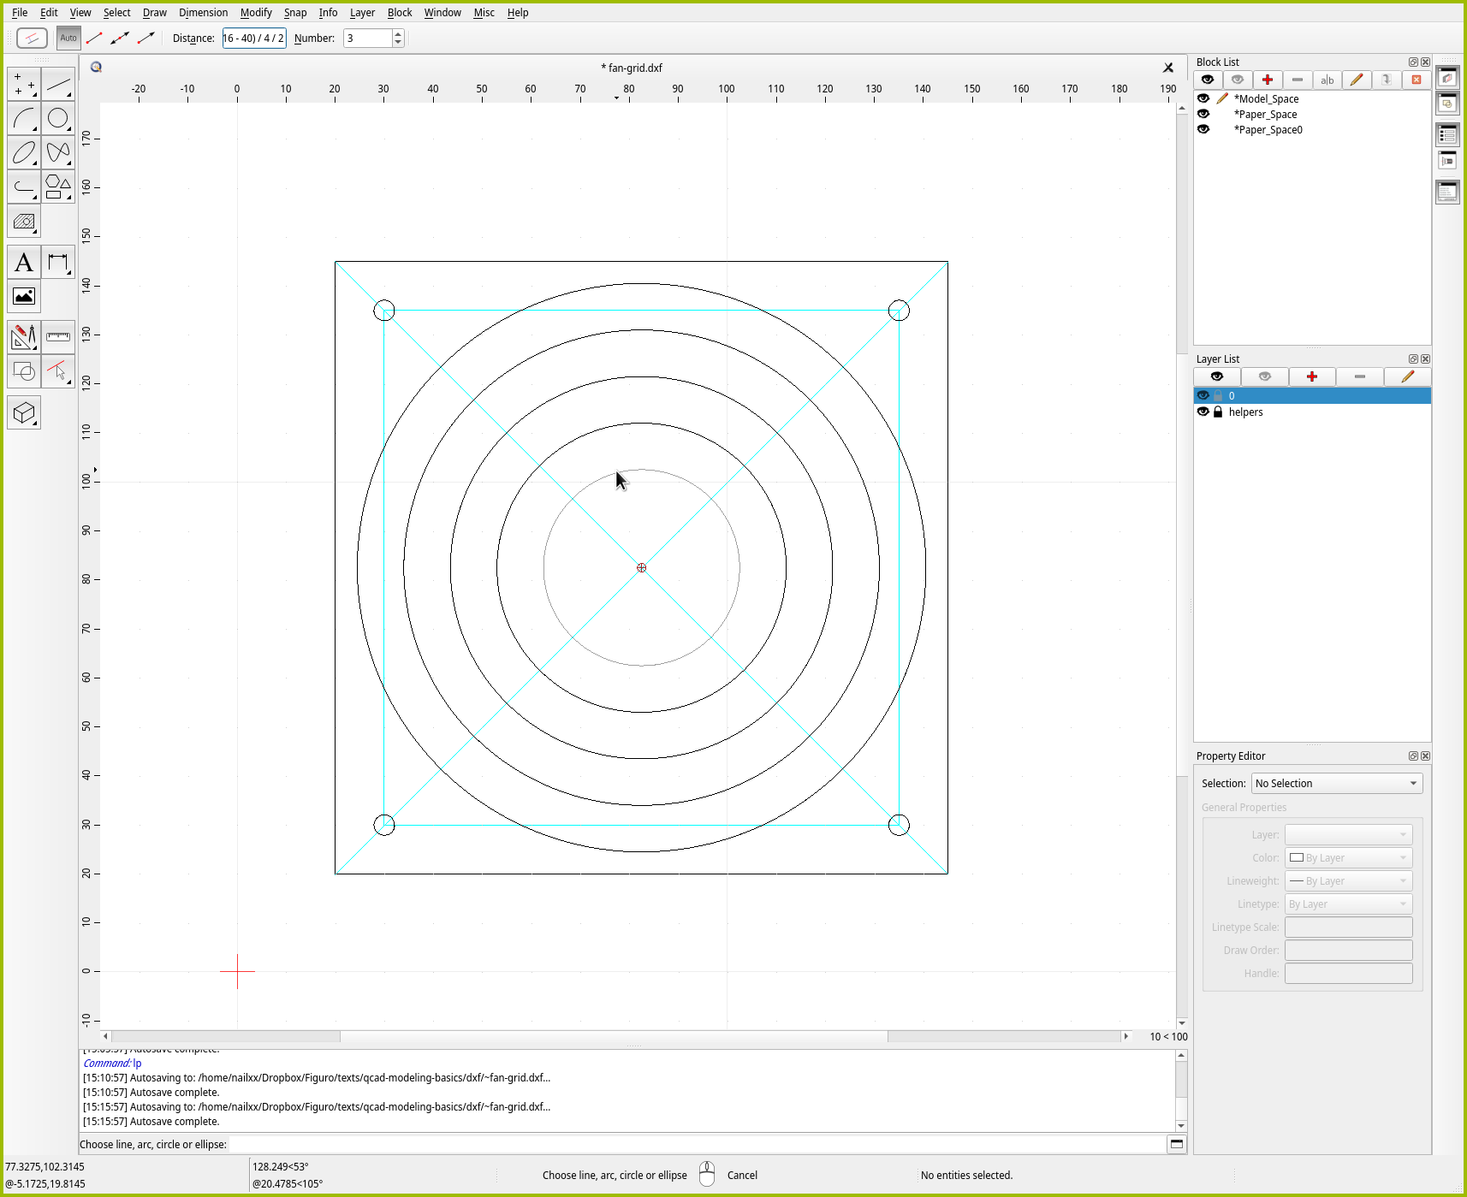This screenshot has height=1197, width=1467.
Task: Open the Shapes tools
Action: point(58,187)
